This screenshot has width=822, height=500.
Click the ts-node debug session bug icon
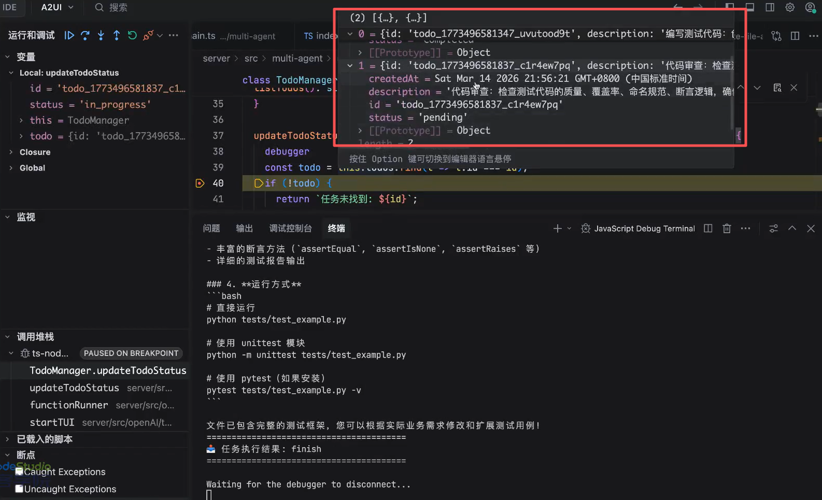pos(25,353)
